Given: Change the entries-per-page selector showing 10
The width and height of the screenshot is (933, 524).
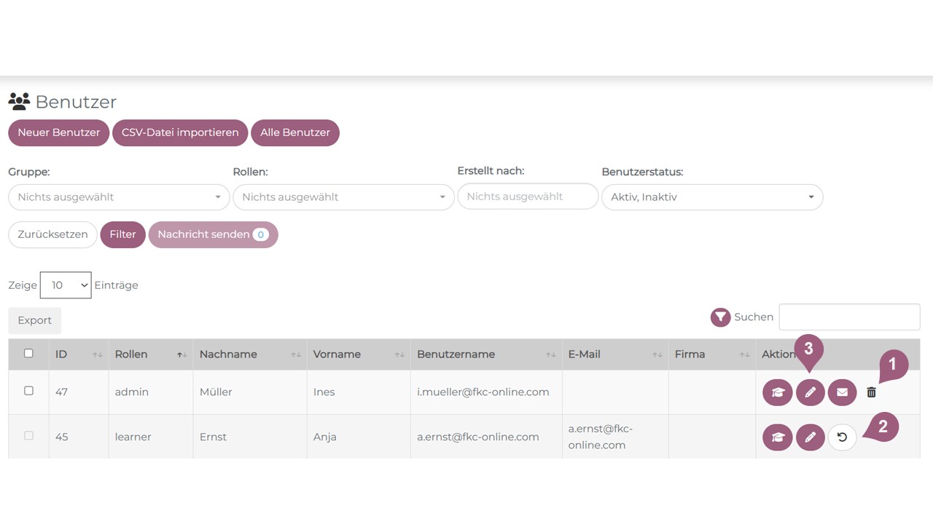Looking at the screenshot, I should (66, 285).
